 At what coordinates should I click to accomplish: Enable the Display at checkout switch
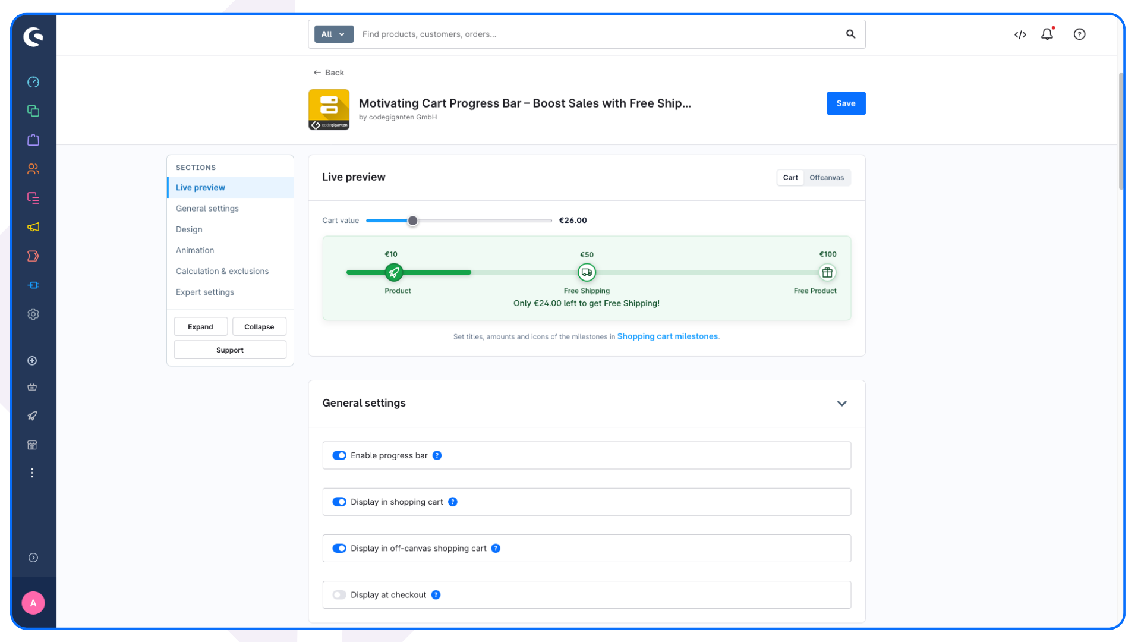tap(339, 595)
